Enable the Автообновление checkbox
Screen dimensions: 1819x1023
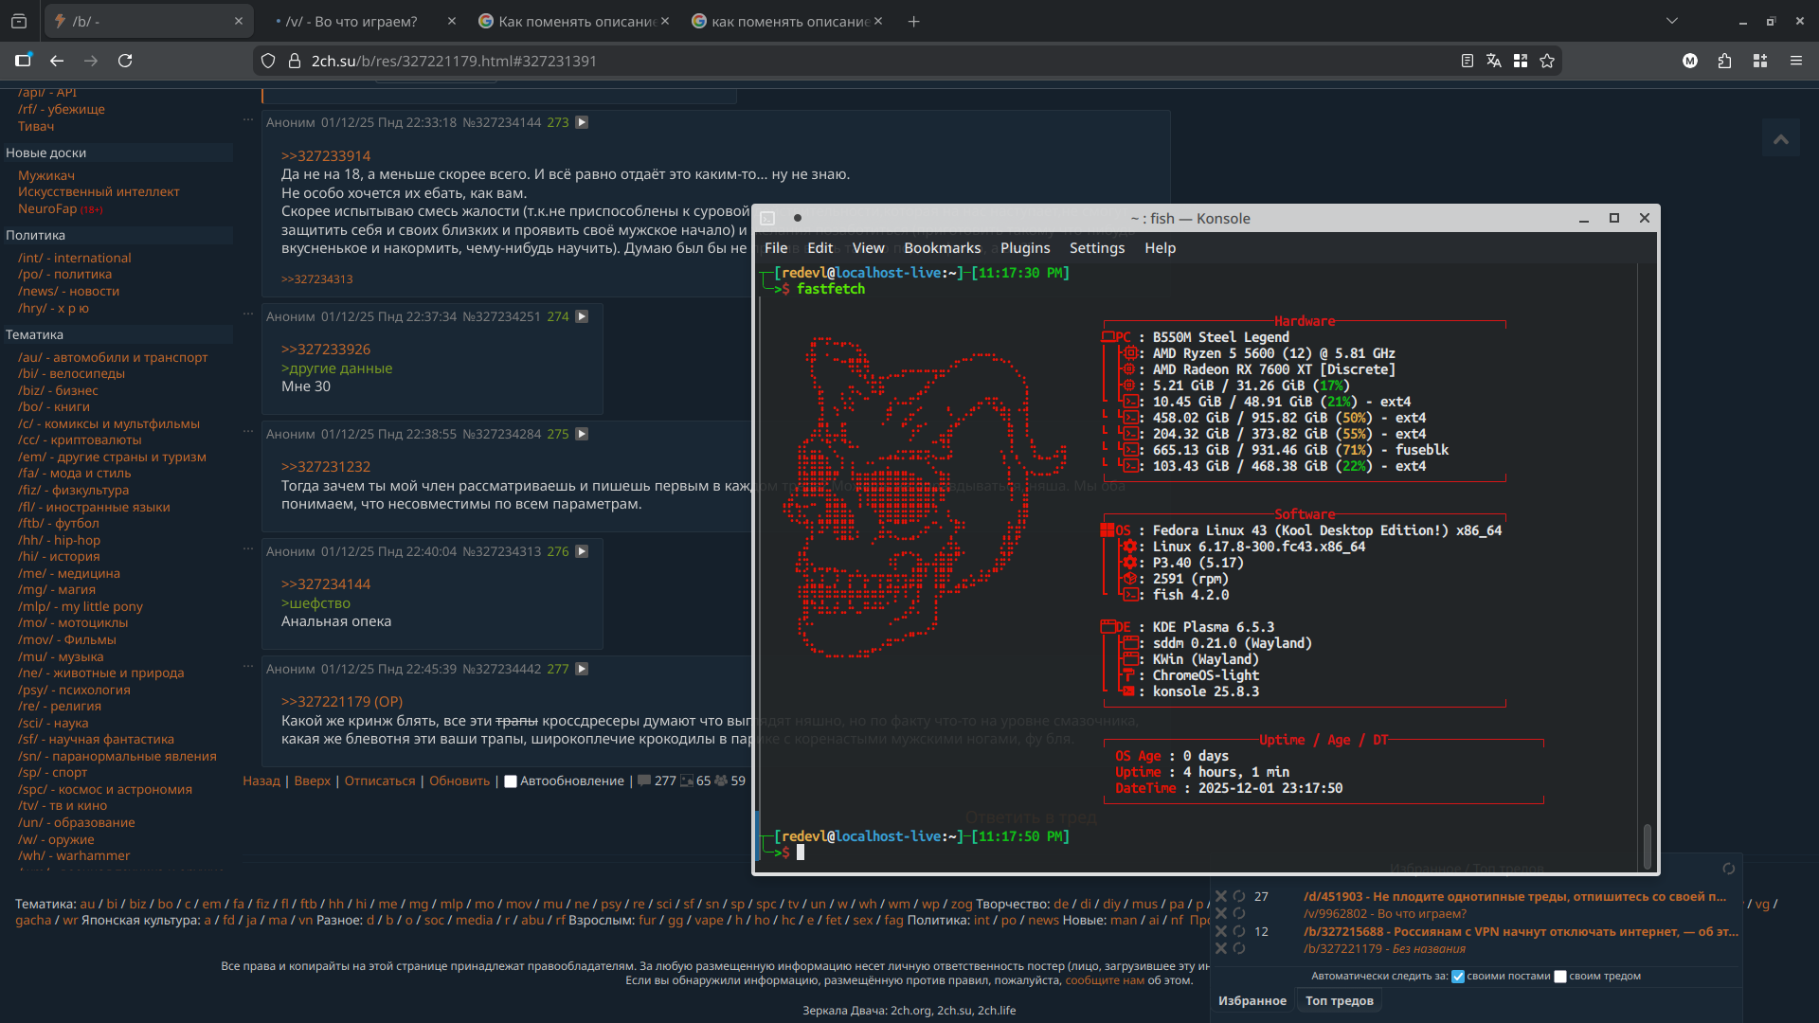point(511,781)
